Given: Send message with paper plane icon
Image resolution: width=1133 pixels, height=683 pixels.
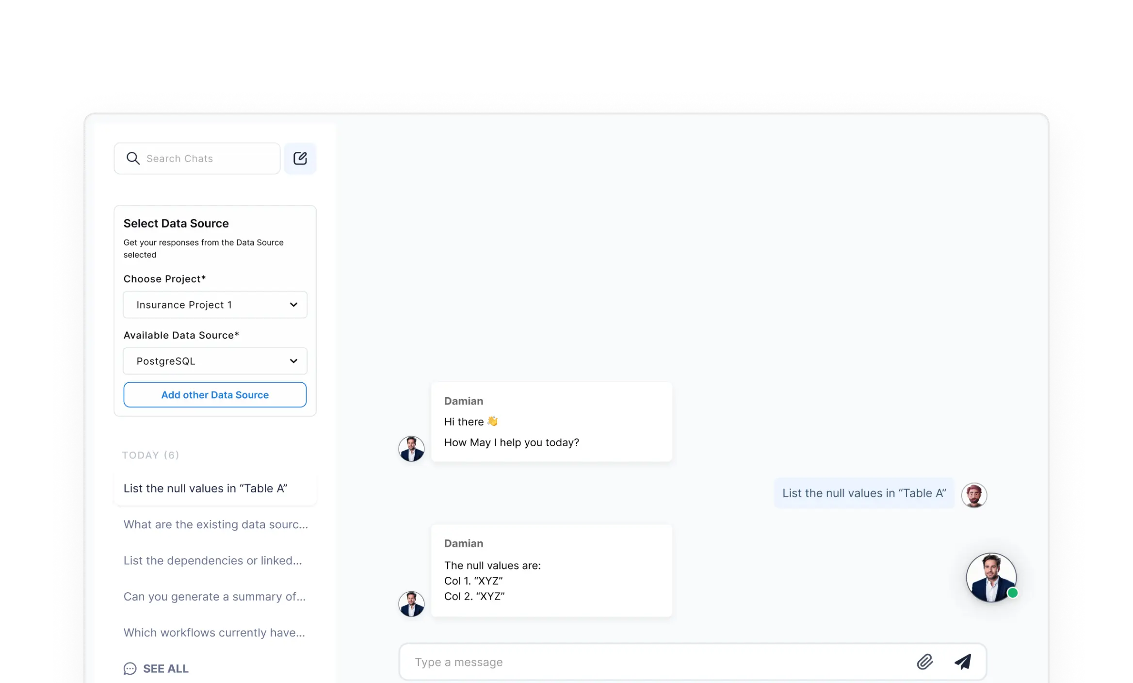Looking at the screenshot, I should click(963, 662).
